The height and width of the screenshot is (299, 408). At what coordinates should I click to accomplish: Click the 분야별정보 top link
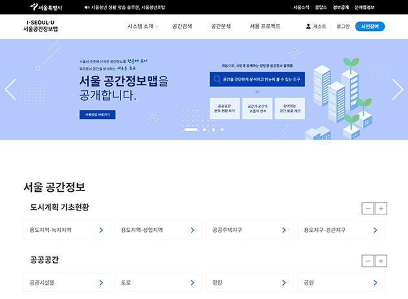coord(365,8)
